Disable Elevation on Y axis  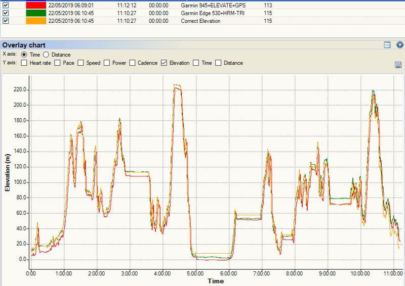point(164,63)
